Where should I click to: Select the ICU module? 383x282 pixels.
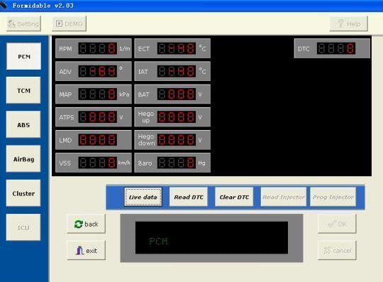pyautogui.click(x=23, y=227)
